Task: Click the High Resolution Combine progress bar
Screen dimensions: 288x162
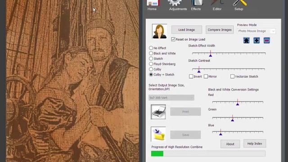Action: (208, 153)
